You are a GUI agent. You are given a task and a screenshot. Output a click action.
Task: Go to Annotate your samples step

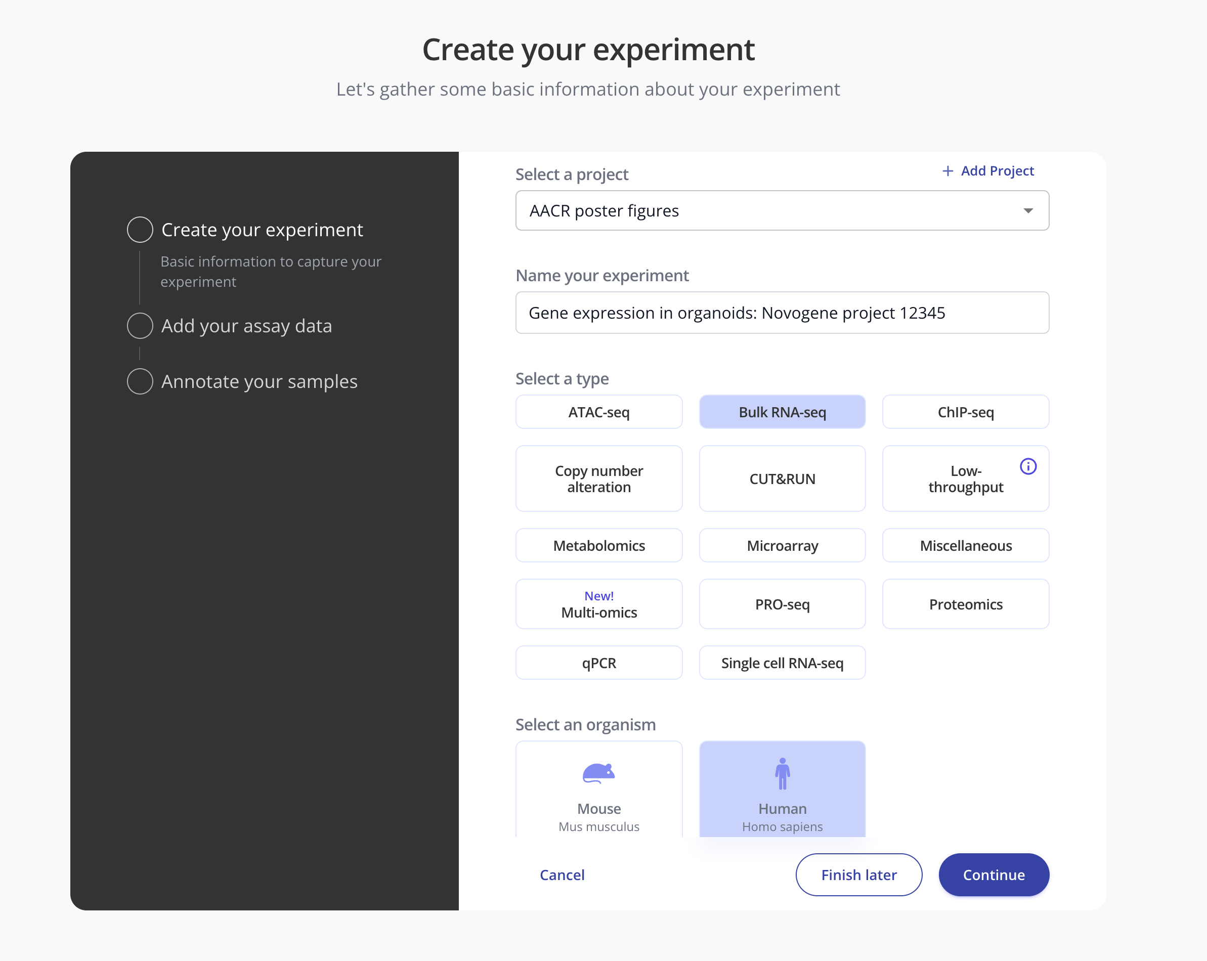259,381
